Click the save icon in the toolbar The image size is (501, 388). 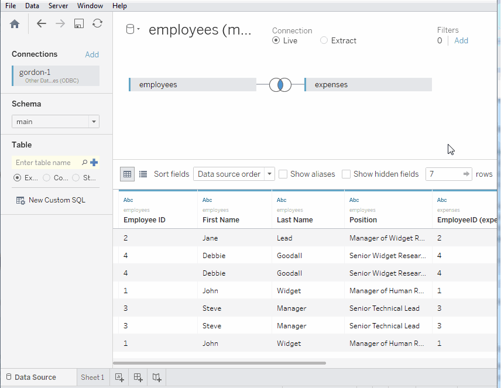[79, 23]
